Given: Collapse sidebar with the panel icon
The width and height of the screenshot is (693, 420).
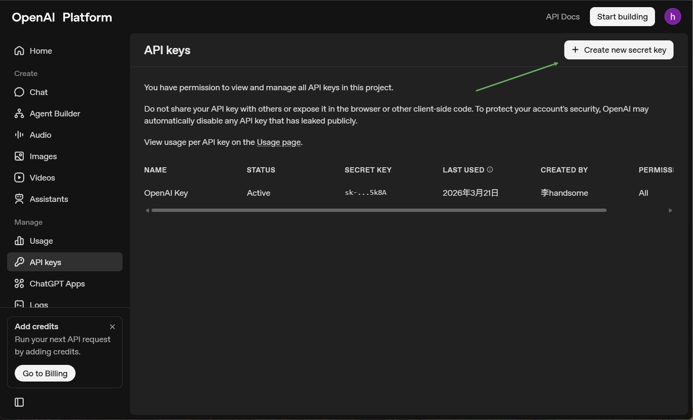Looking at the screenshot, I should click(19, 402).
